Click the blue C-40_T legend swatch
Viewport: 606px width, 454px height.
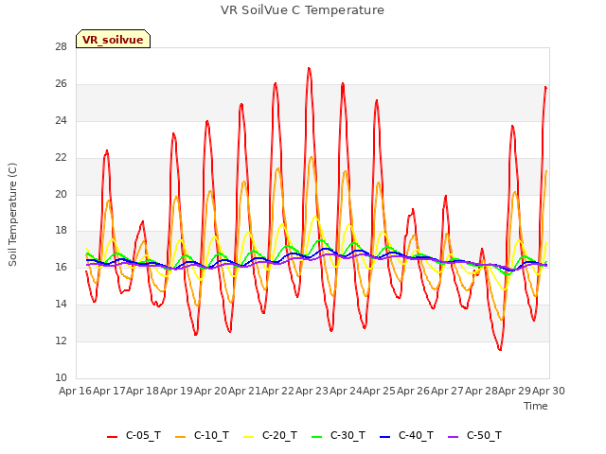click(385, 437)
